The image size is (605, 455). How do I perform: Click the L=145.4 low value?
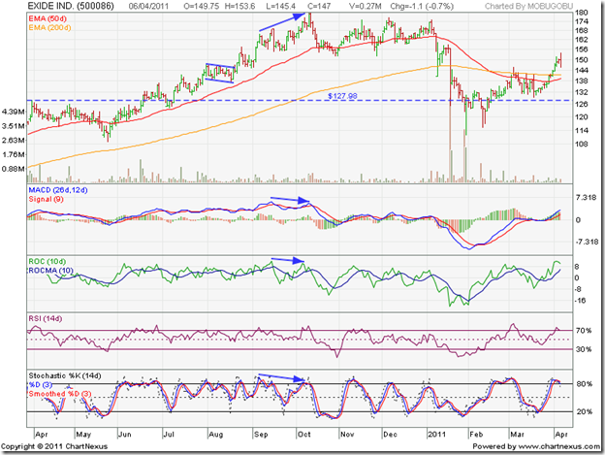tap(281, 6)
